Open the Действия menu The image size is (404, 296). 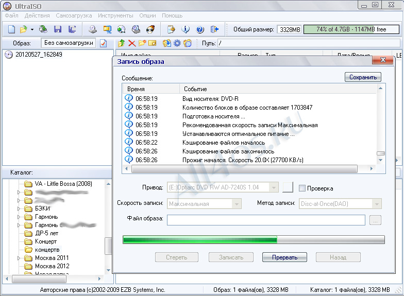coord(37,15)
